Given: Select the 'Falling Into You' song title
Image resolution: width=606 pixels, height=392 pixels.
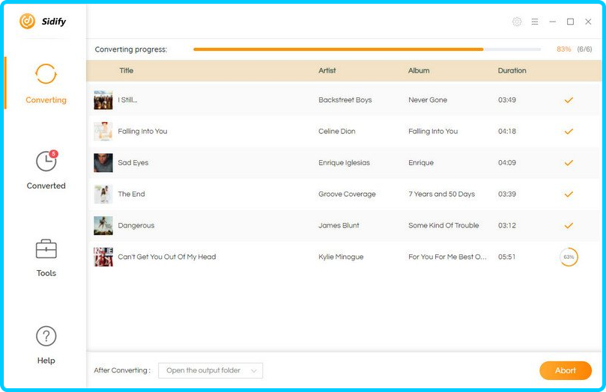Looking at the screenshot, I should (142, 131).
